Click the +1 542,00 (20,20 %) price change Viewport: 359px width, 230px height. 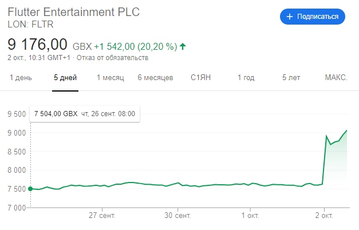pyautogui.click(x=135, y=46)
